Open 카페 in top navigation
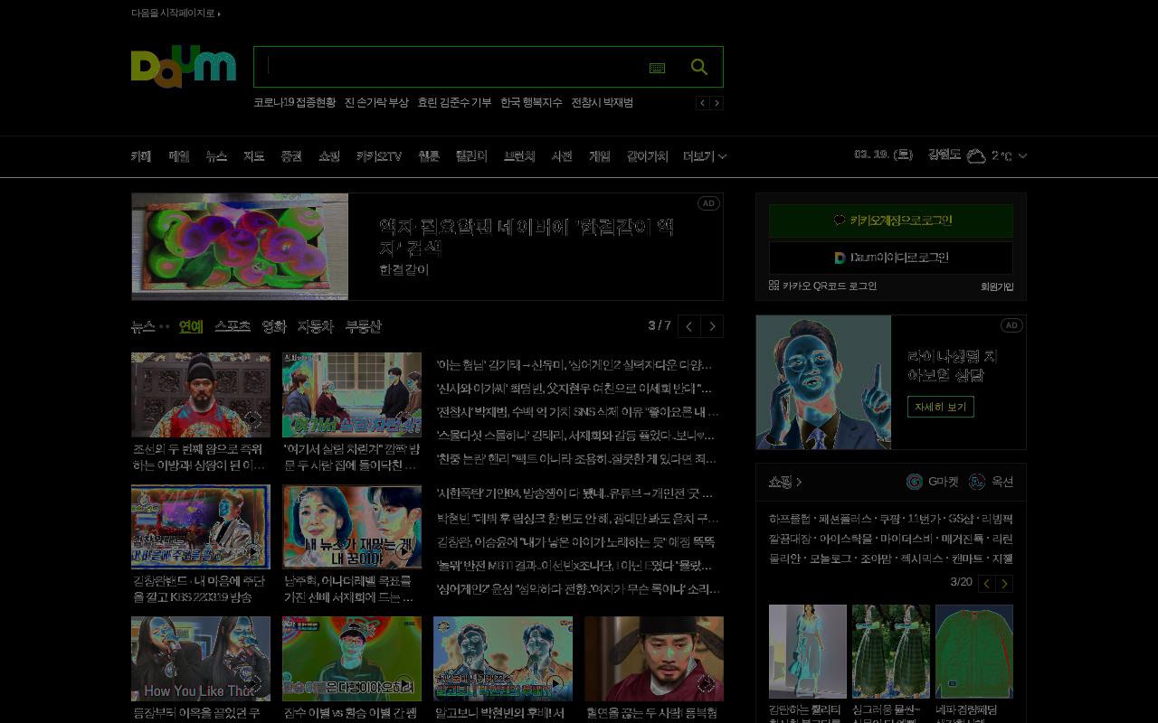Image resolution: width=1158 pixels, height=723 pixels. tap(141, 156)
